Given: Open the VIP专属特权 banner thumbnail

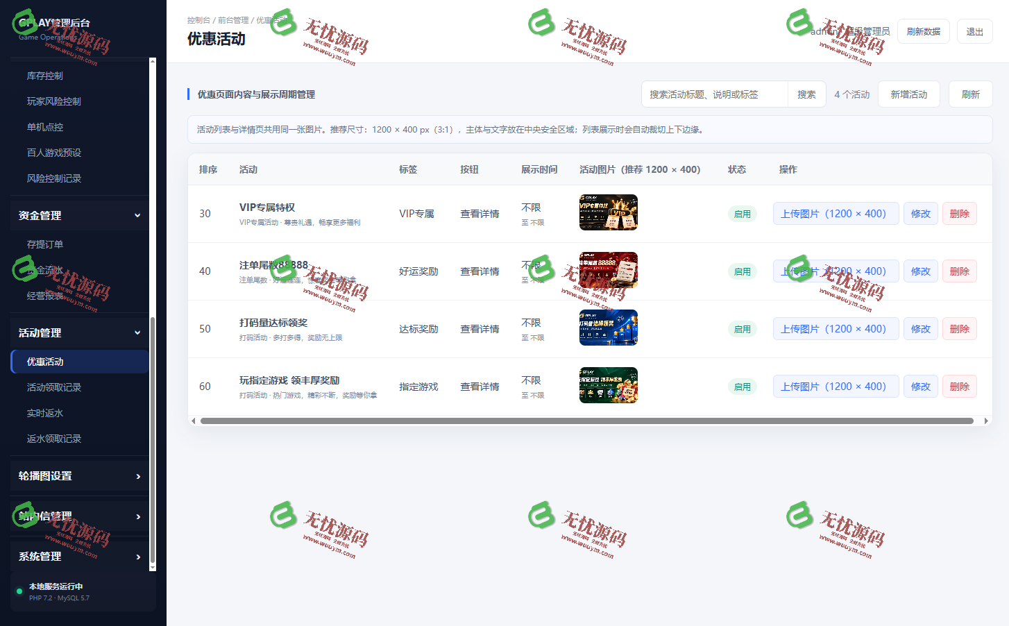Looking at the screenshot, I should [x=608, y=212].
